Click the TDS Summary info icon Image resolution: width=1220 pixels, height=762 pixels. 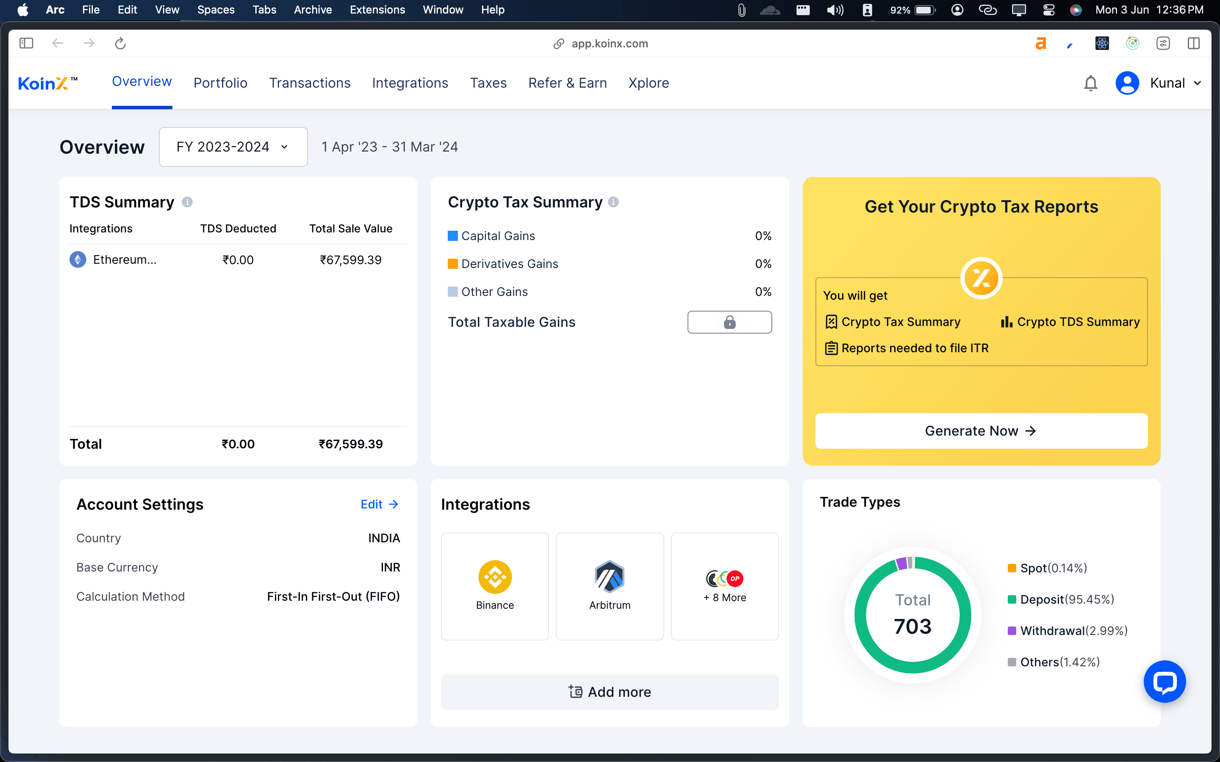coord(187,202)
